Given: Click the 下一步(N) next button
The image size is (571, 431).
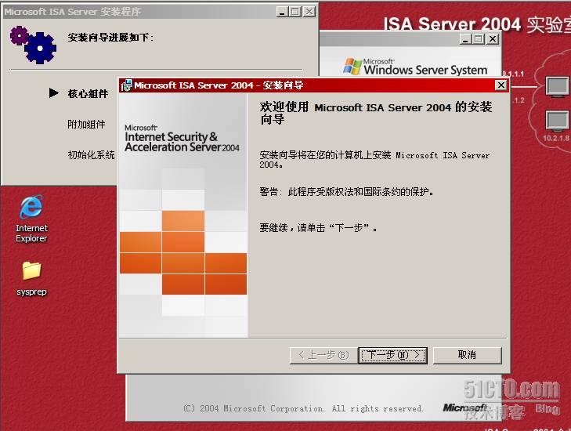Looking at the screenshot, I should click(x=392, y=355).
